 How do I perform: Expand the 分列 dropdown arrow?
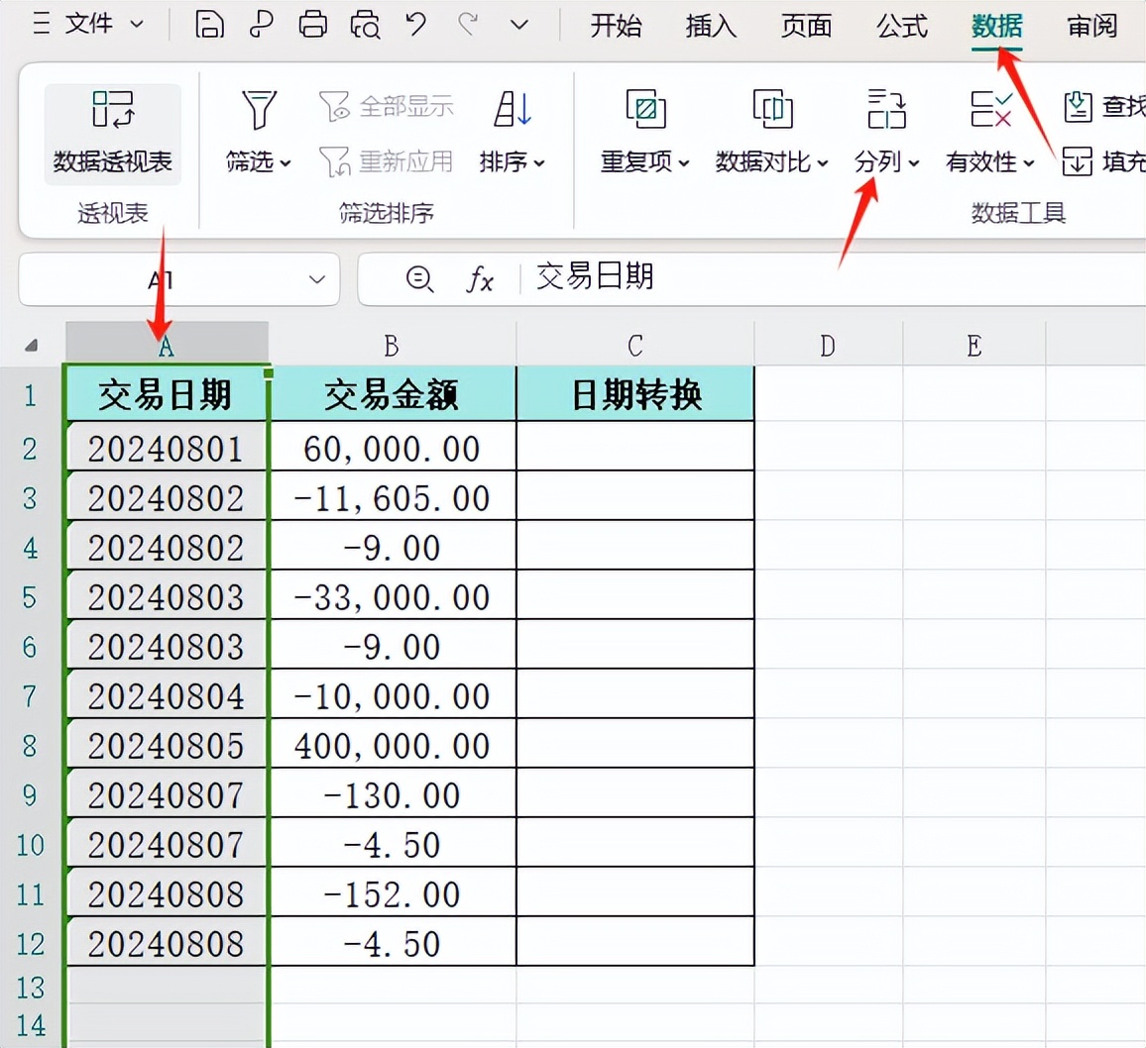pos(914,162)
